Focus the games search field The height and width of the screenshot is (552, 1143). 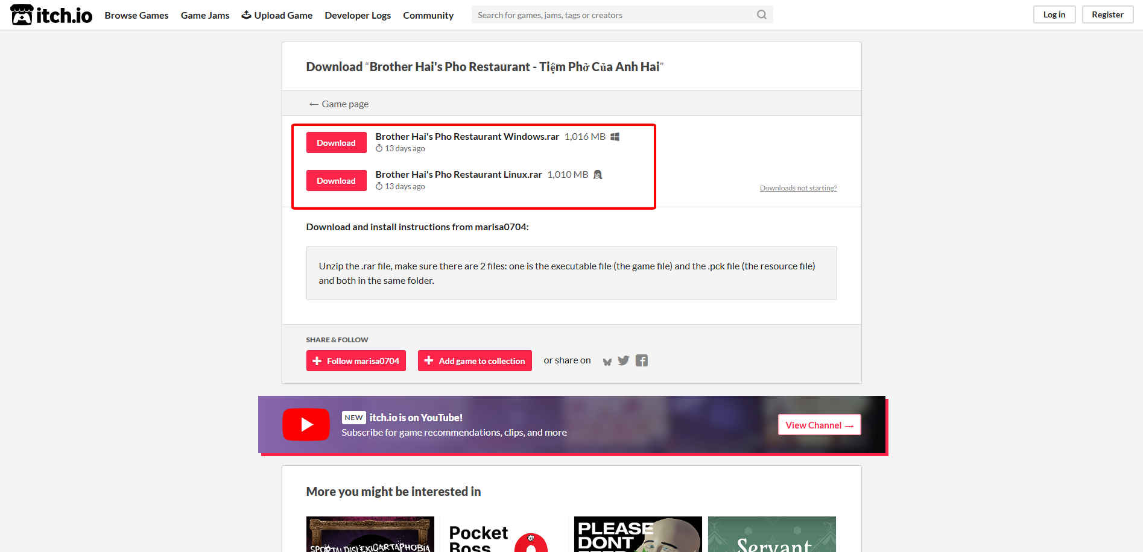point(612,15)
